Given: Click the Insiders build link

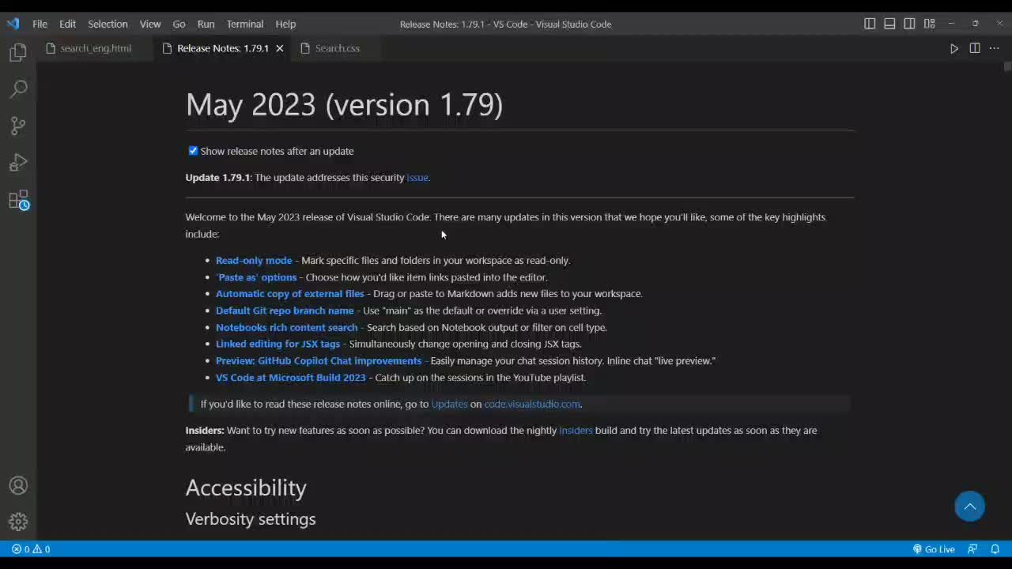Looking at the screenshot, I should 576,431.
